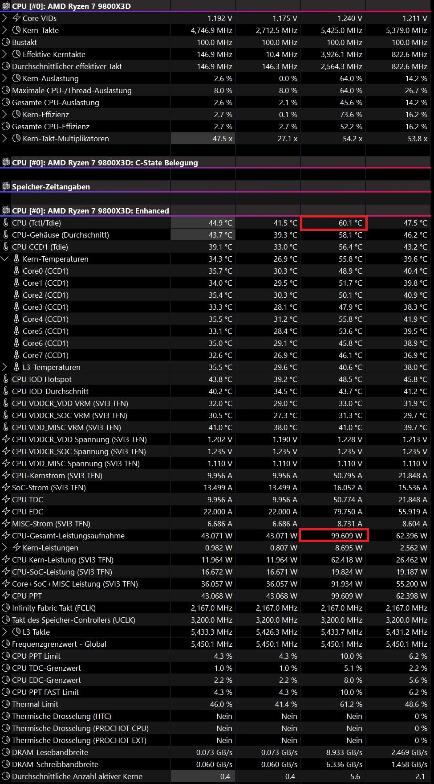Click the 60.1 °C Tctl/Tdie value
Image resolution: width=434 pixels, height=784 pixels.
pos(350,223)
